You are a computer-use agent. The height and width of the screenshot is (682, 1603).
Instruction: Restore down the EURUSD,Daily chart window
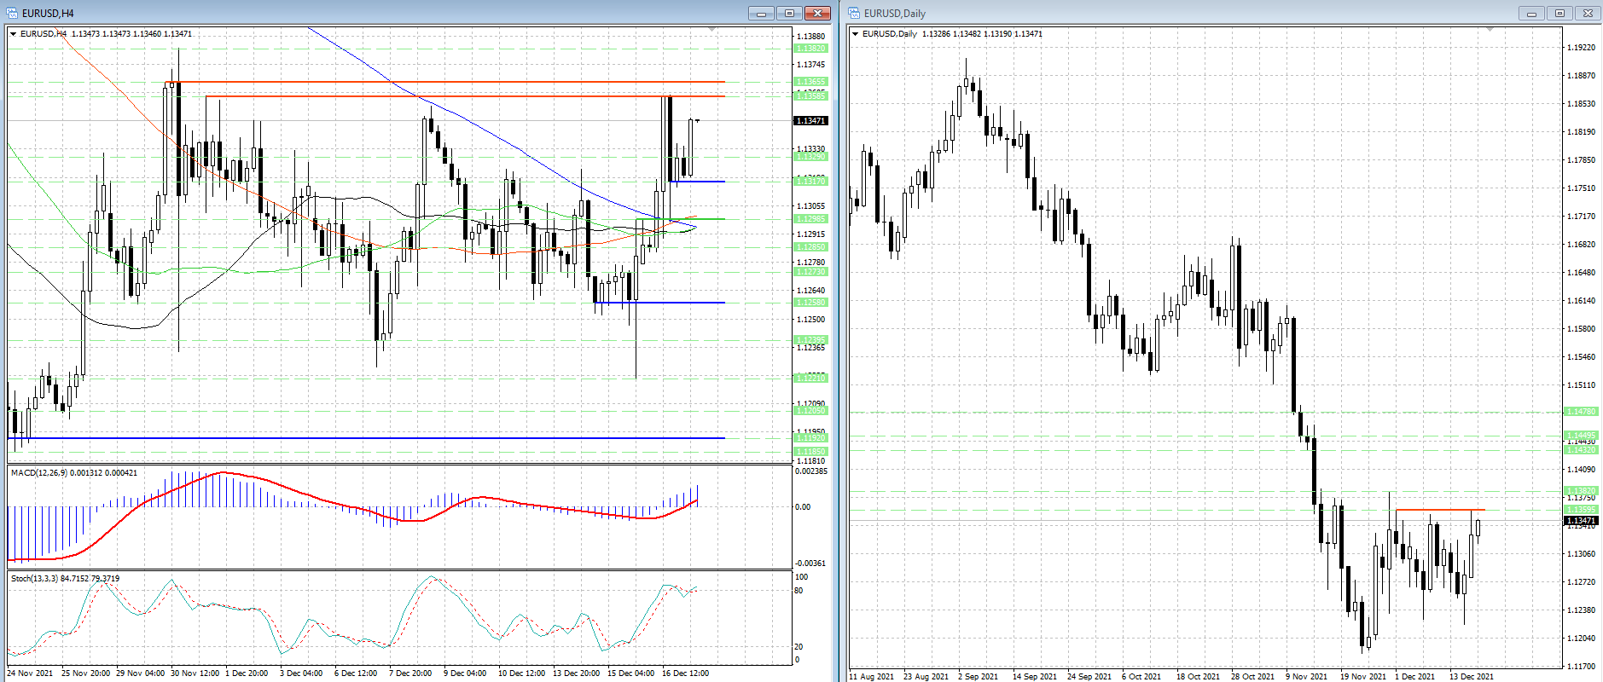1559,13
